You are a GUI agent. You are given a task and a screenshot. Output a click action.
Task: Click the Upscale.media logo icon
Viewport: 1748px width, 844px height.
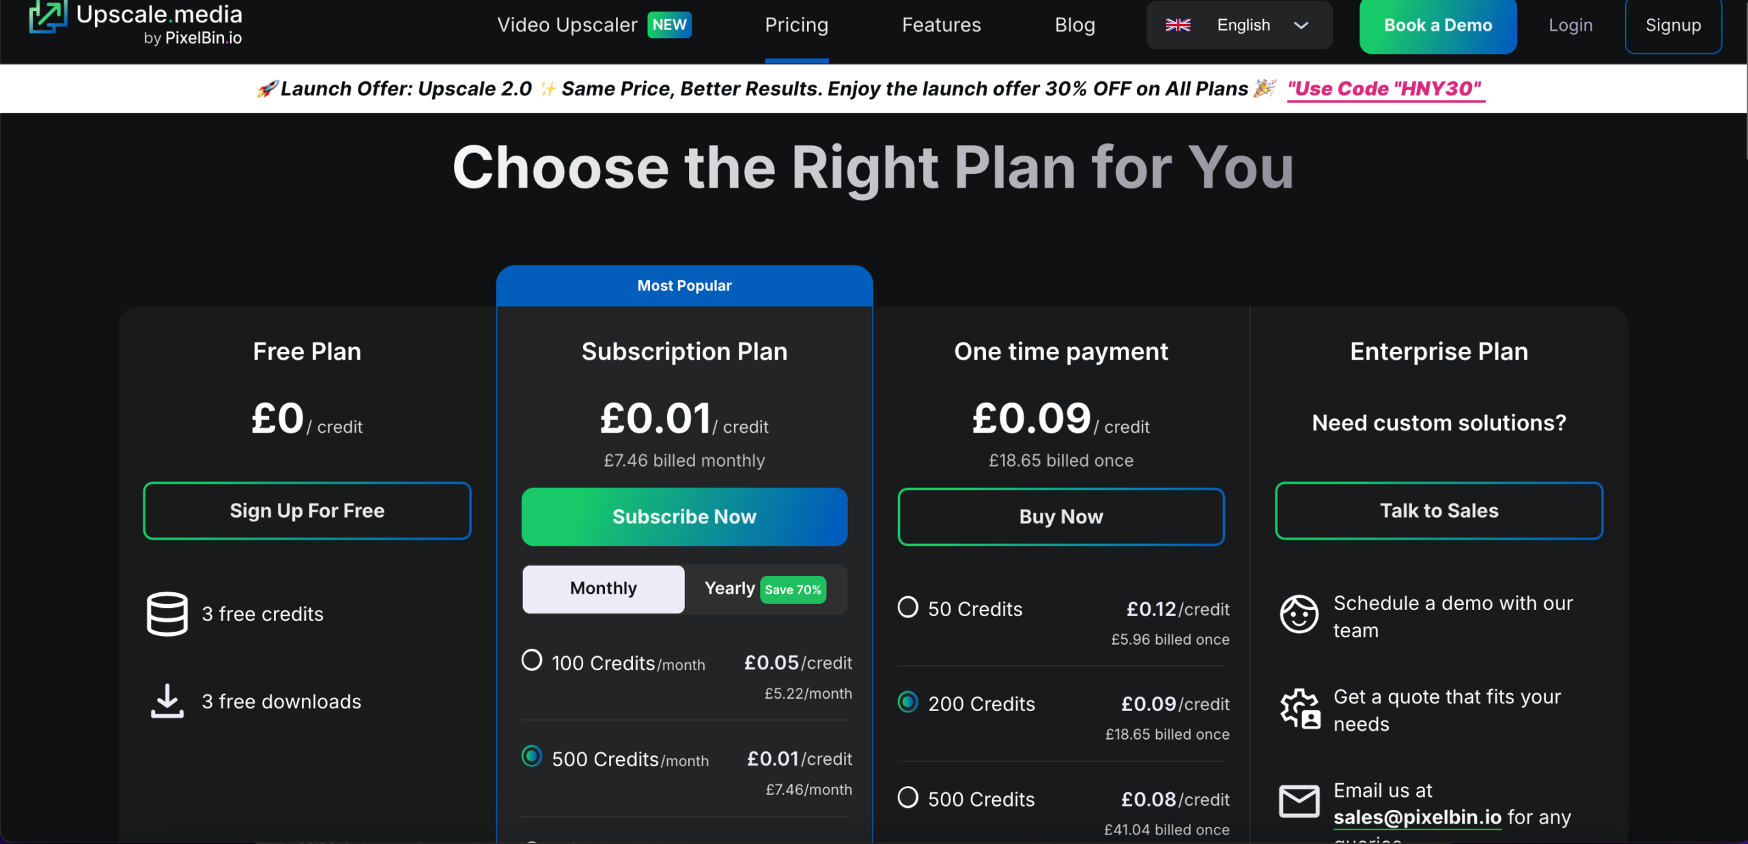pos(47,16)
